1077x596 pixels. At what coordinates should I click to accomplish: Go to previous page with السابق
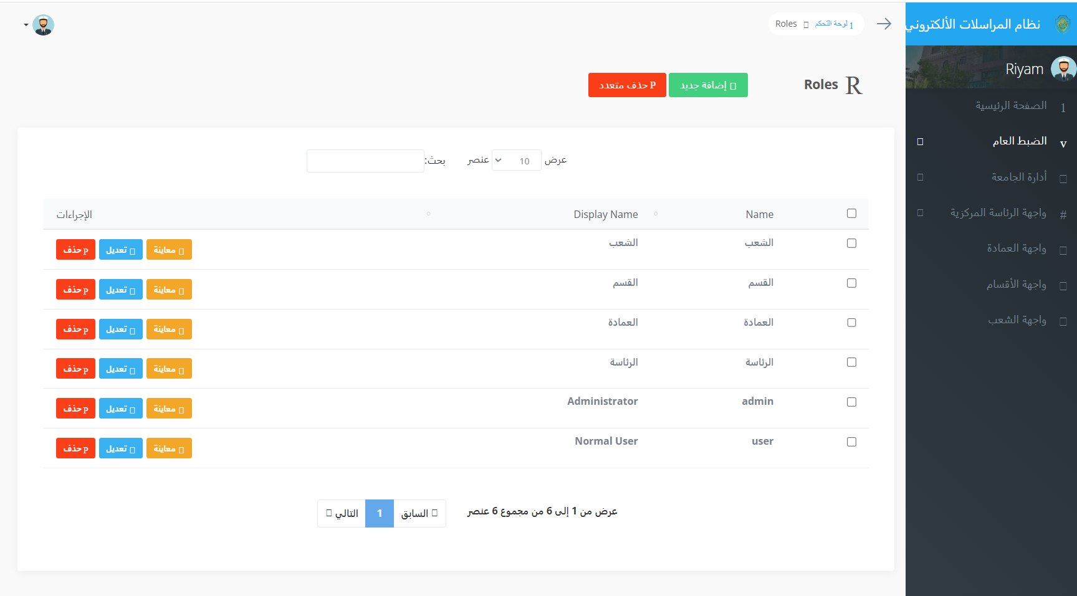point(419,513)
